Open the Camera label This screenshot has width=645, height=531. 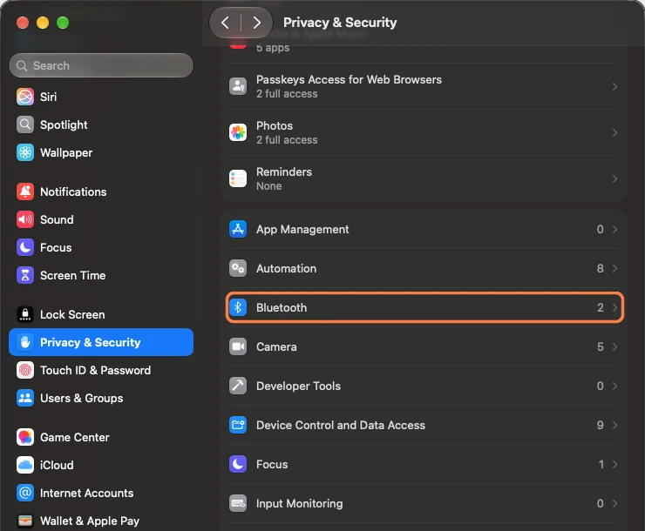(276, 347)
